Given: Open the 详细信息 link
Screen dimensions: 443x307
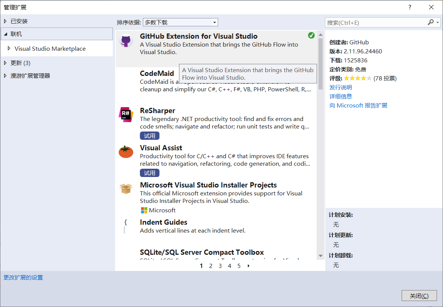Looking at the screenshot, I should pos(340,96).
